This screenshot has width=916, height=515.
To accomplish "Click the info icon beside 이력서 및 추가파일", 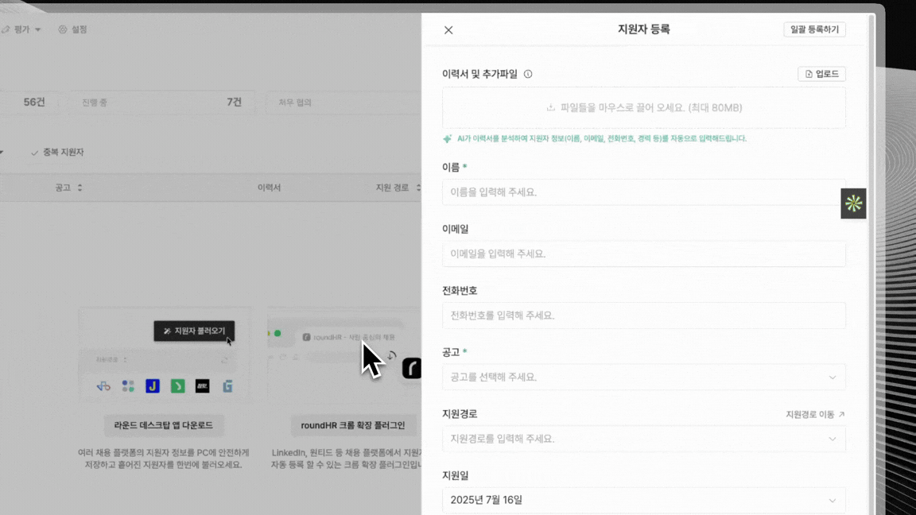I will [528, 74].
